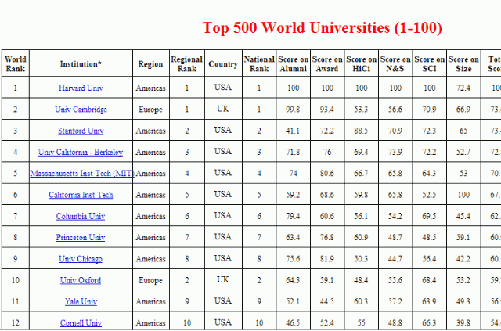Open Univ California - Berkeley link

pyautogui.click(x=81, y=152)
